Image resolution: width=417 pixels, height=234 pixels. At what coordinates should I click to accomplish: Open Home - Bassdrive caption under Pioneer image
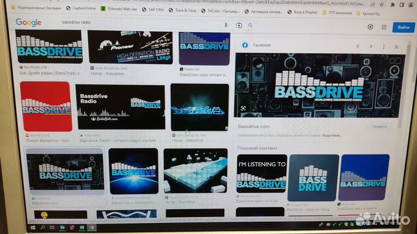108,74
